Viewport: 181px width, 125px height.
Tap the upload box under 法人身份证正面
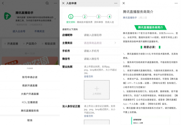pyautogui.click(x=97, y=122)
